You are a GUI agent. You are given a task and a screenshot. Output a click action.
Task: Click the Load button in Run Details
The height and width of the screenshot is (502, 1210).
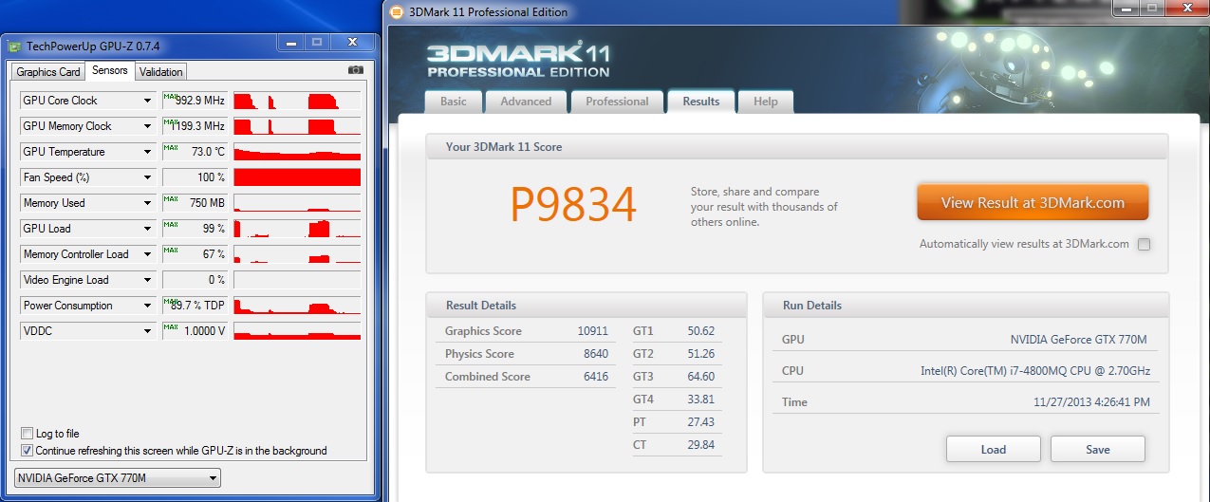coord(994,449)
